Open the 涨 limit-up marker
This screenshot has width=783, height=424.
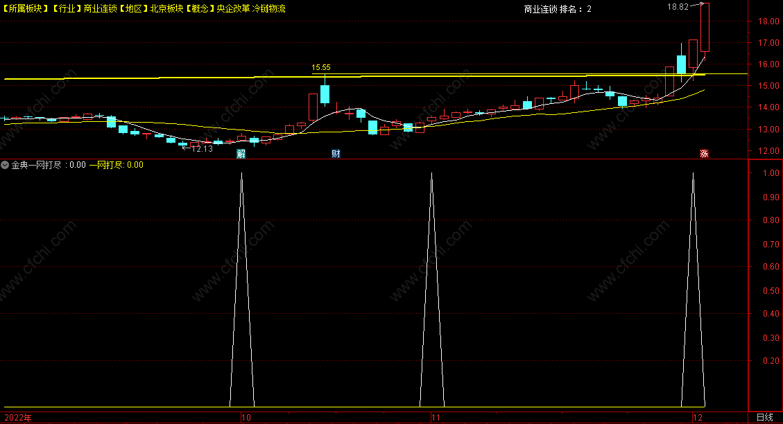pyautogui.click(x=704, y=154)
